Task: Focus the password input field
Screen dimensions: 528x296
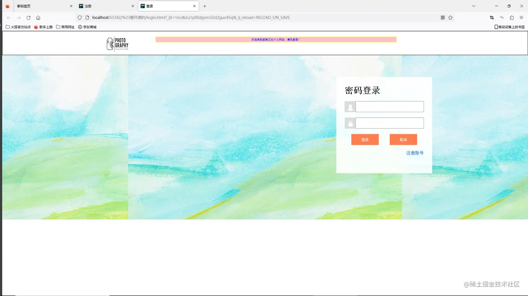Action: click(390, 123)
